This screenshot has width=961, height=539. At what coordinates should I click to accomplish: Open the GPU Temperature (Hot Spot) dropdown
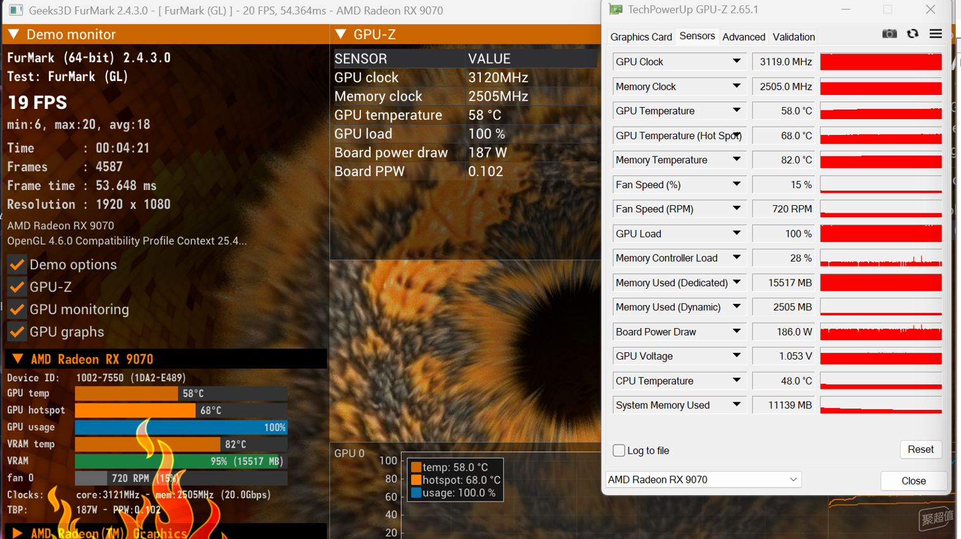click(736, 135)
